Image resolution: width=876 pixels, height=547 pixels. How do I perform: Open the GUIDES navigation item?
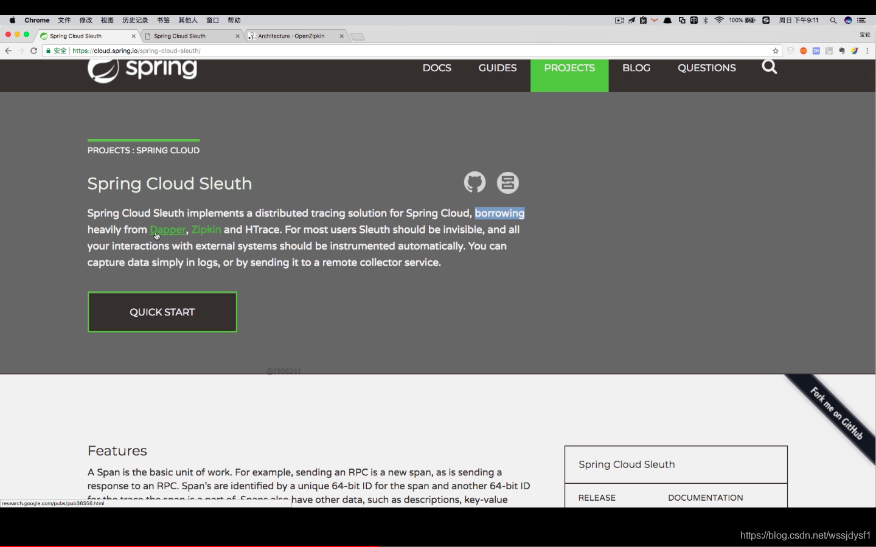tap(498, 68)
